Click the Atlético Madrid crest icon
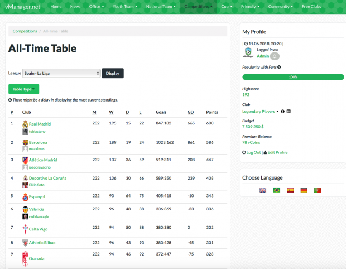346x269 pixels. (25, 160)
